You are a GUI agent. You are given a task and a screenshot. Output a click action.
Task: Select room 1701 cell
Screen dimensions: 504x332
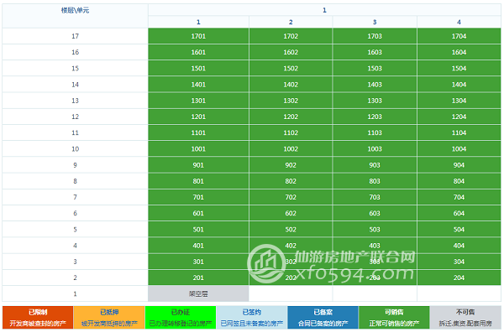tap(198, 36)
